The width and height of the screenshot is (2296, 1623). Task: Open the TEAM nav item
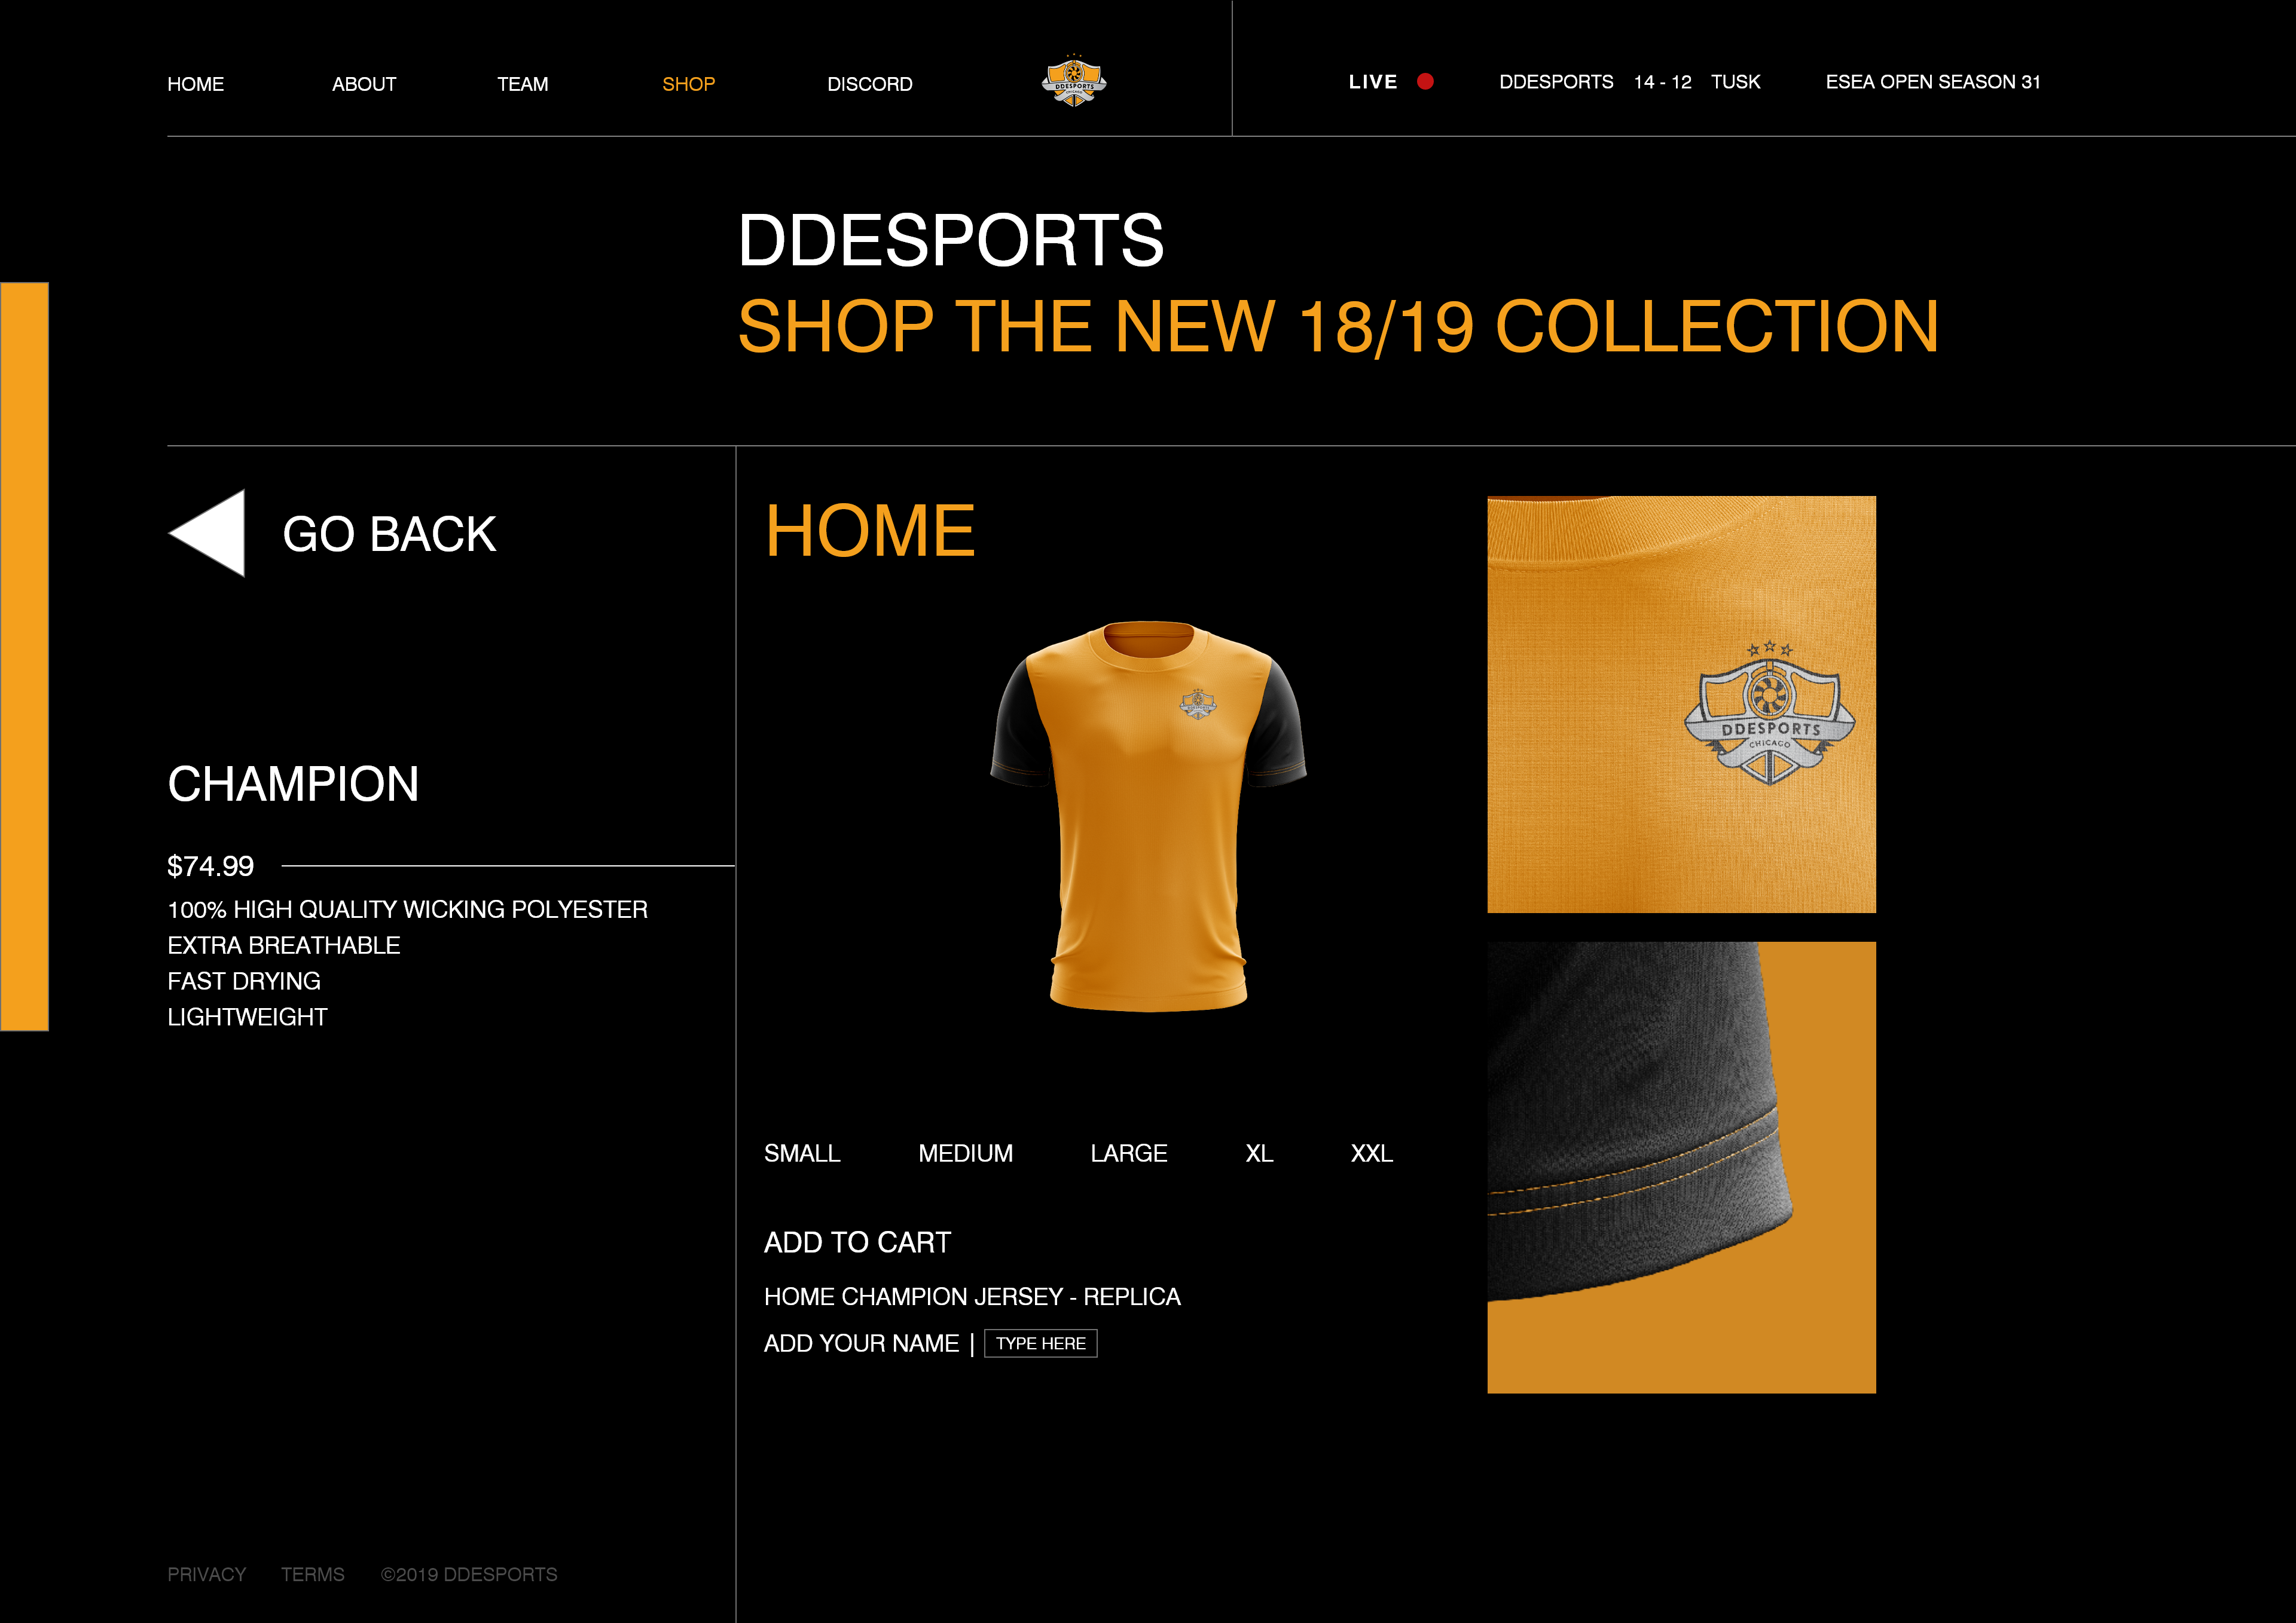(523, 84)
